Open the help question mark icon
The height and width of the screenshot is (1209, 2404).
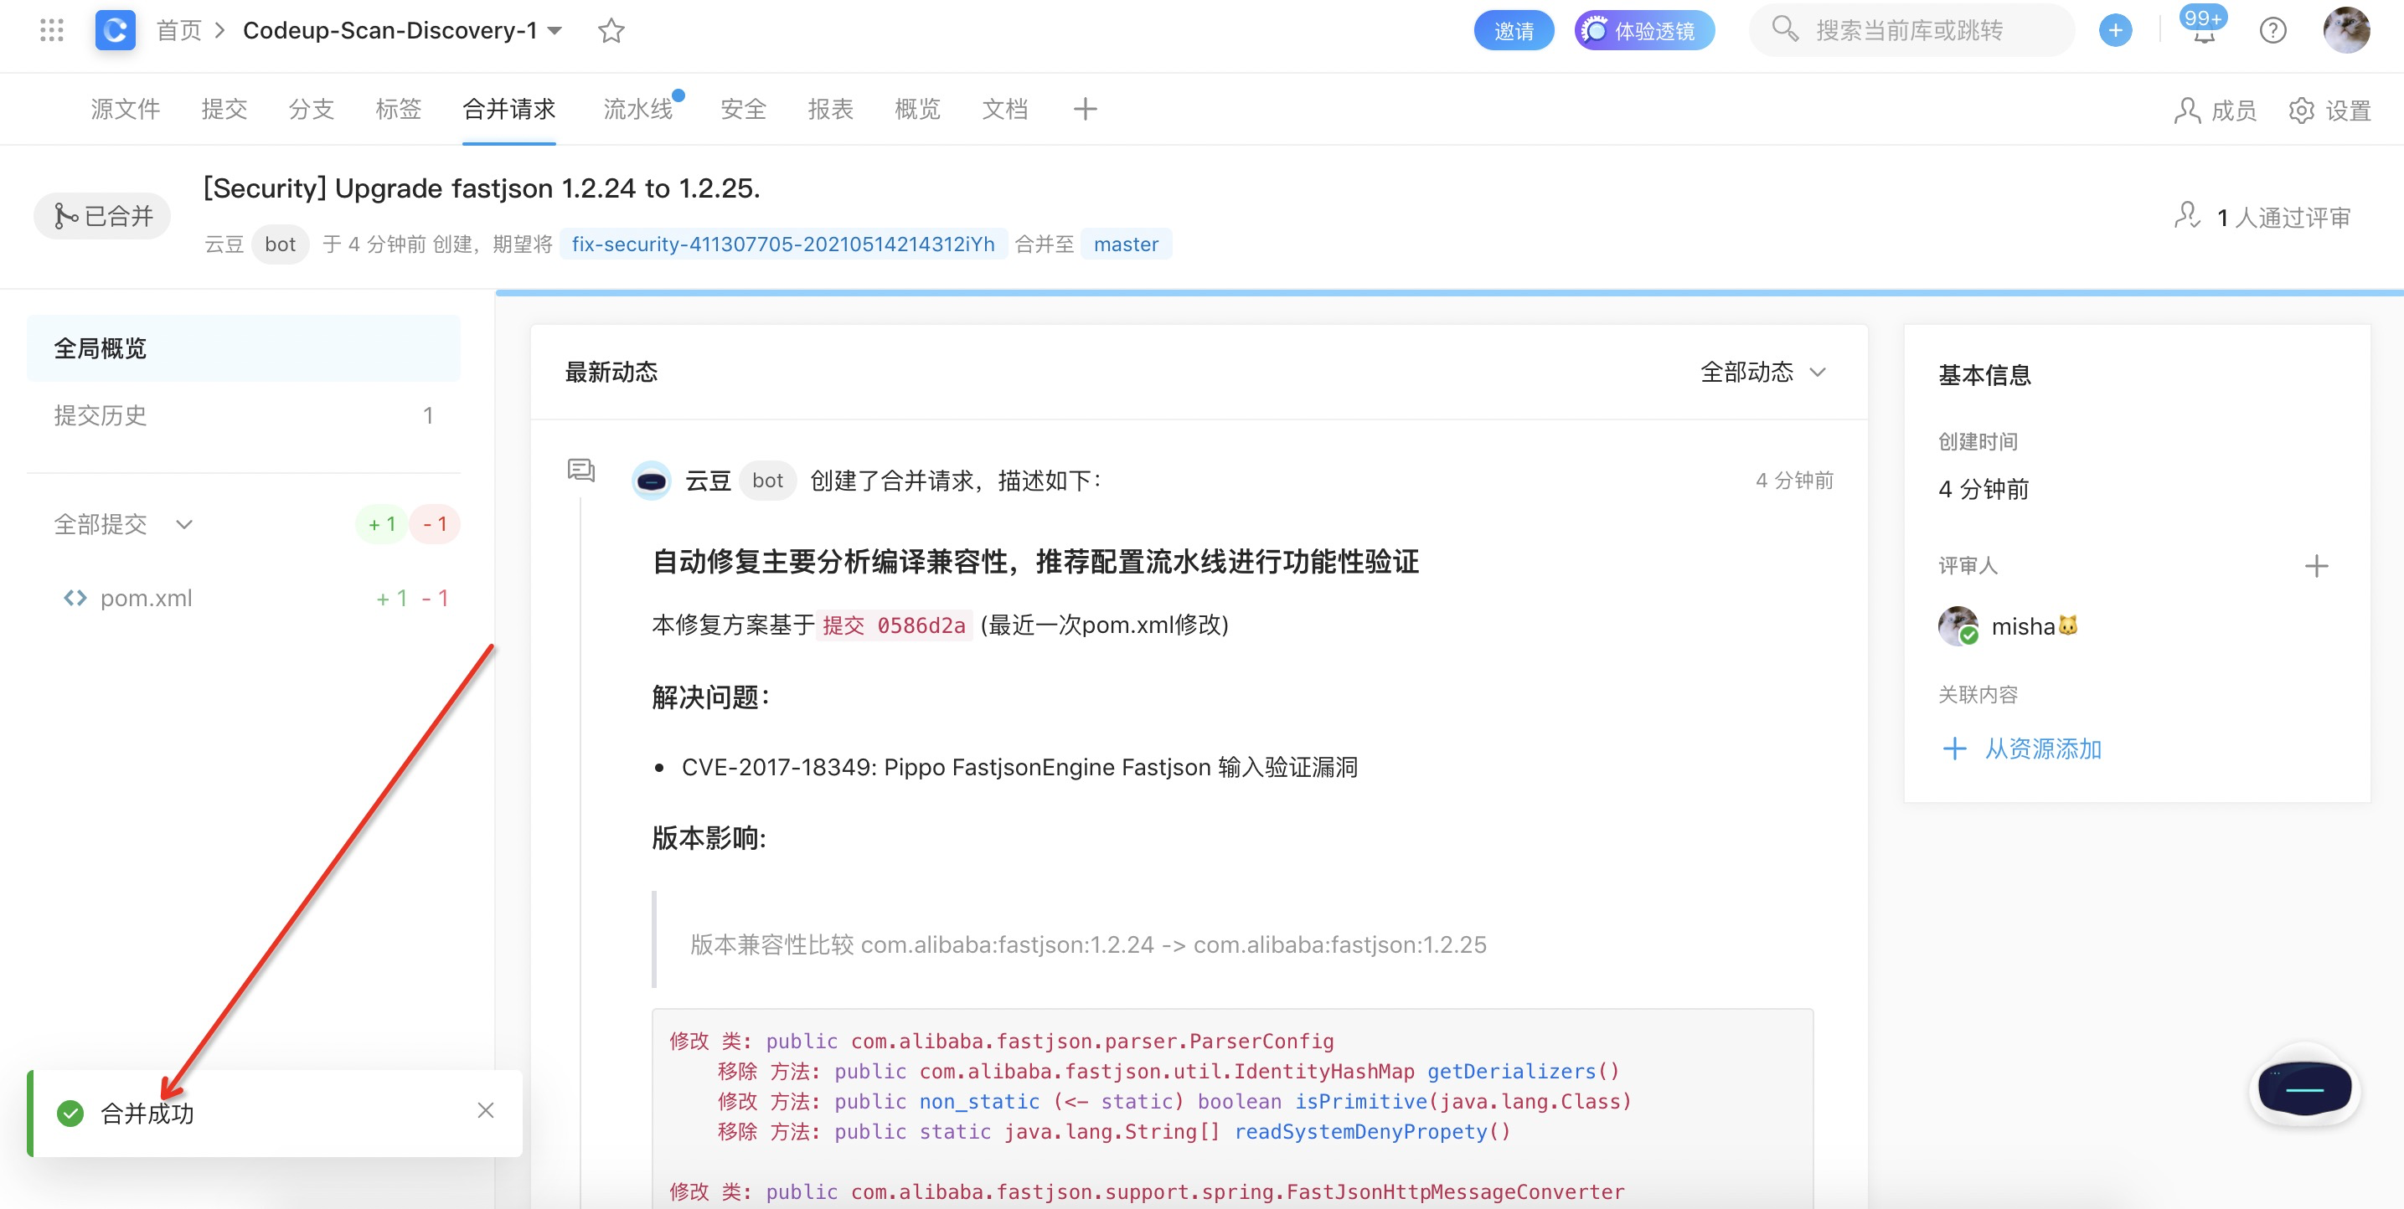[2272, 31]
